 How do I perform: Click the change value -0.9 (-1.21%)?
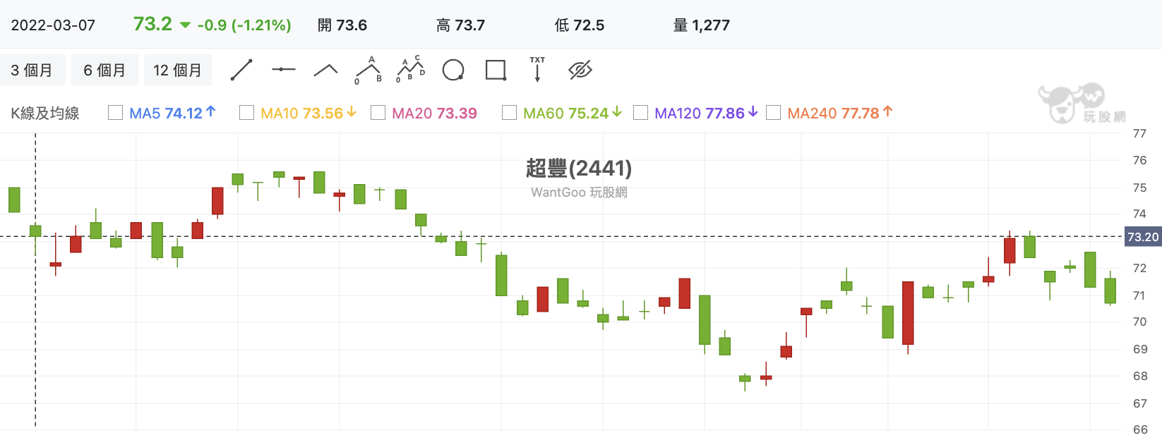point(244,25)
